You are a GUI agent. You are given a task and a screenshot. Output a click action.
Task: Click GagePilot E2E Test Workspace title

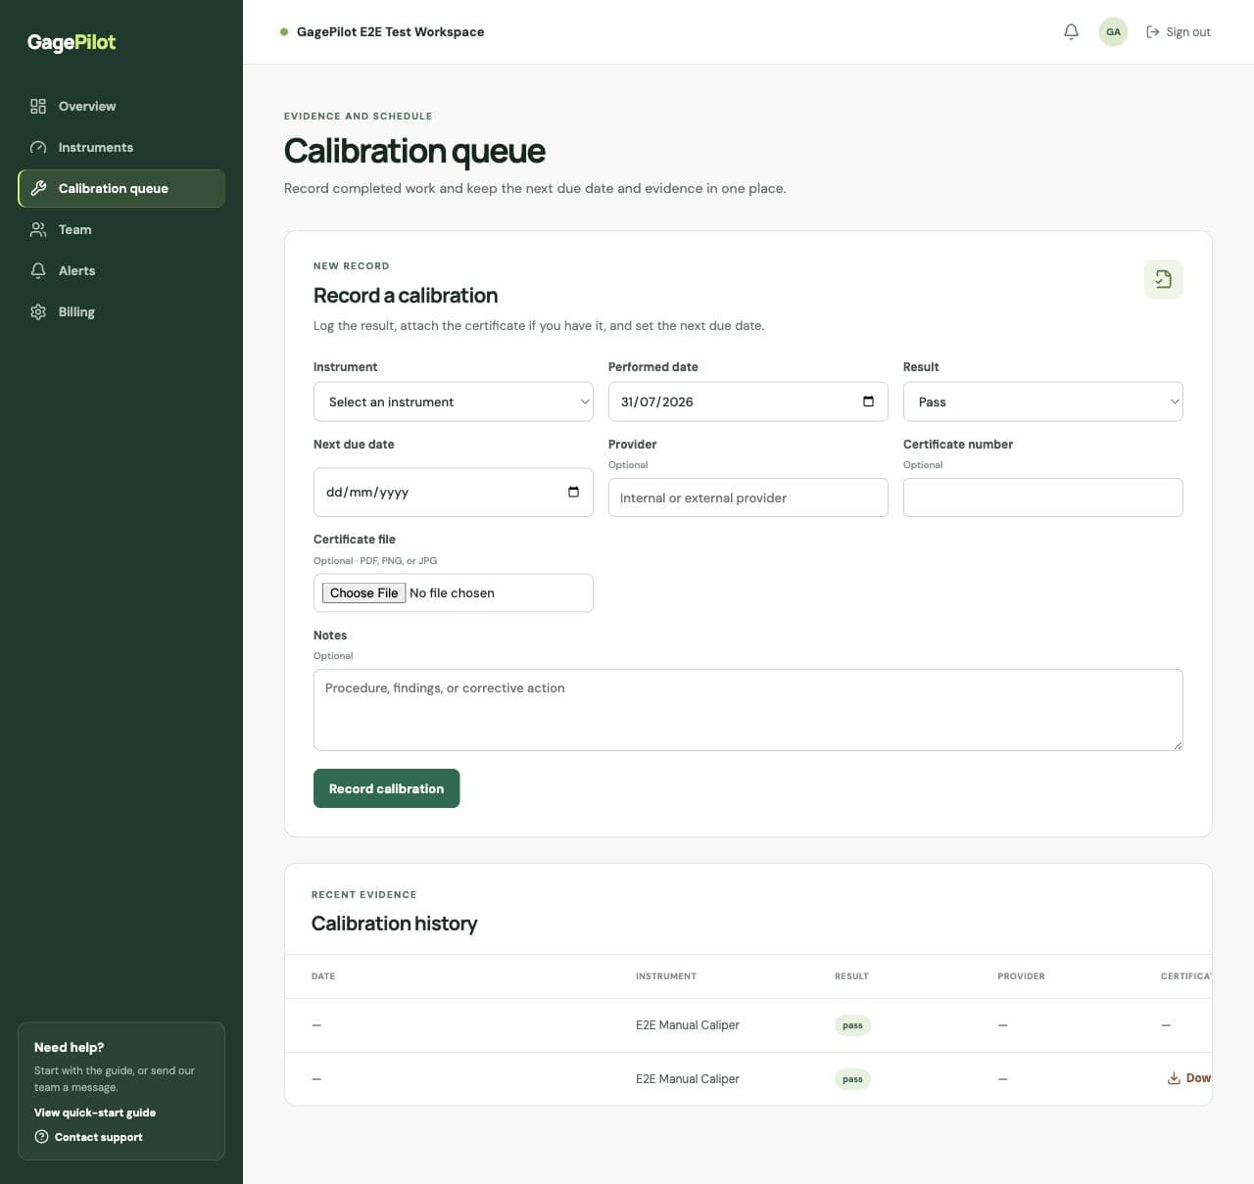pos(390,31)
